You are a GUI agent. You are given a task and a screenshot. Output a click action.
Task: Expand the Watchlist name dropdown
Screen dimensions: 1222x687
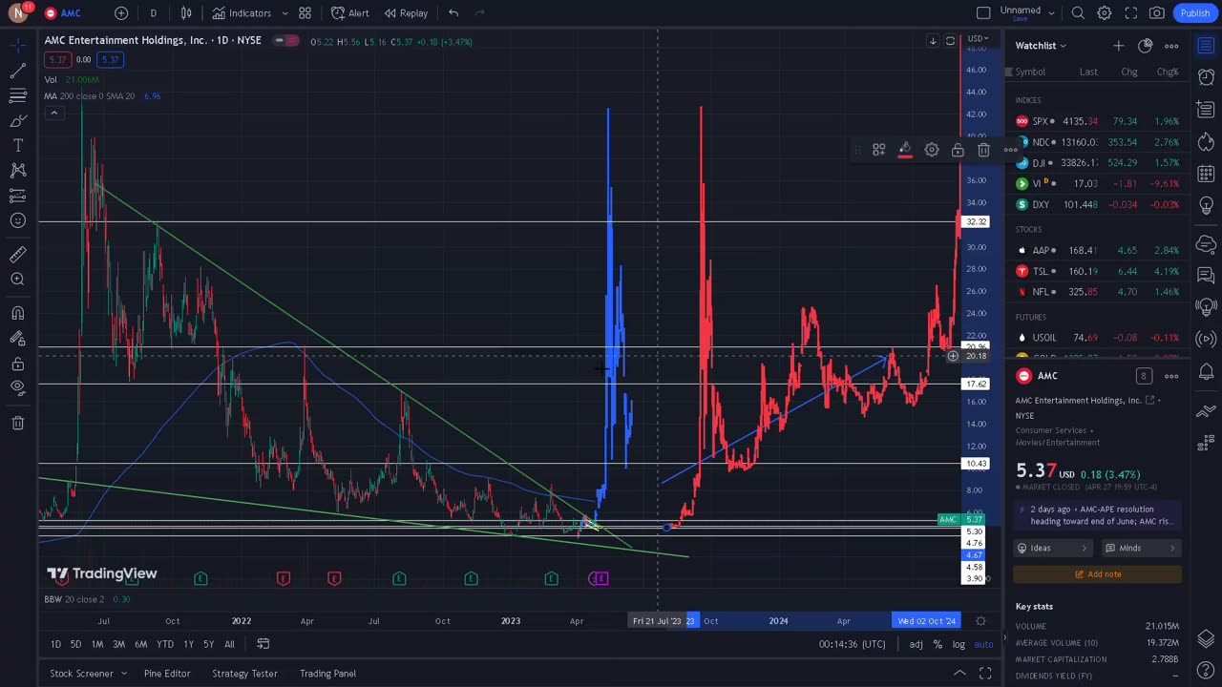[1041, 46]
